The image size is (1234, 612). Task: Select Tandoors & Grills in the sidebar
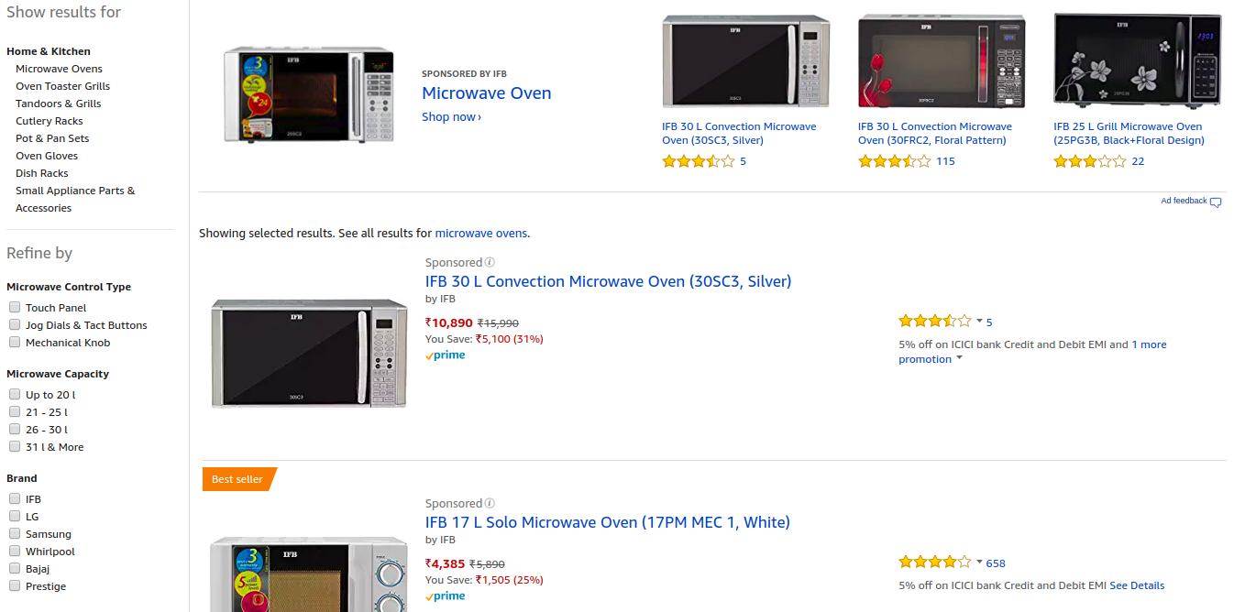tap(58, 104)
